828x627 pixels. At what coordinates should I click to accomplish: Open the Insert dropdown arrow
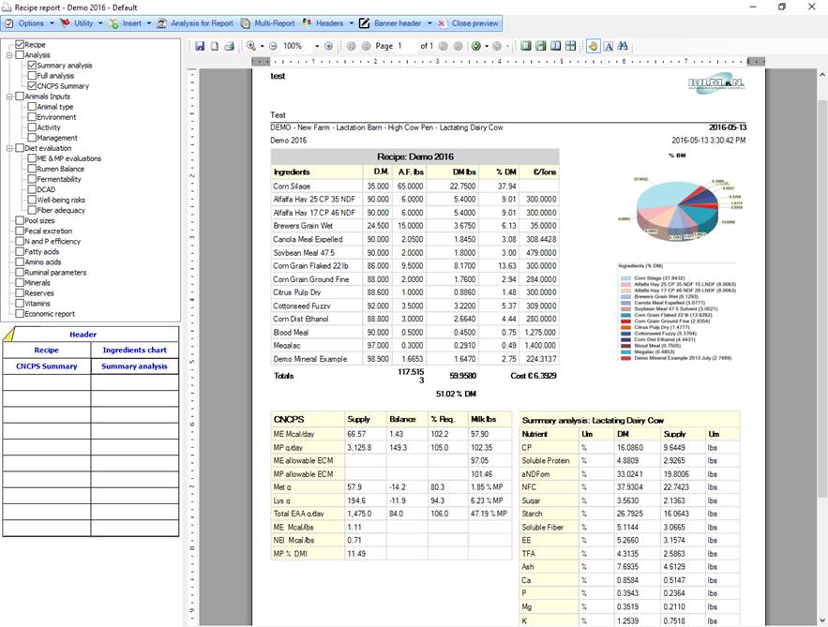coord(149,23)
